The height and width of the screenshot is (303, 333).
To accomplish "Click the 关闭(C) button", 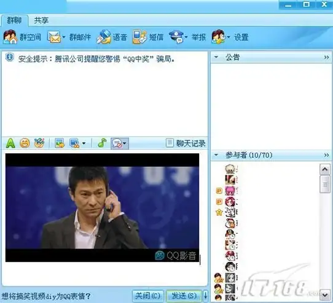I will coord(148,296).
